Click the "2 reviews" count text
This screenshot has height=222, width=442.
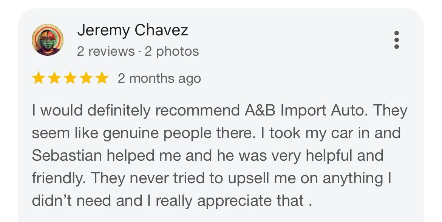(x=106, y=51)
